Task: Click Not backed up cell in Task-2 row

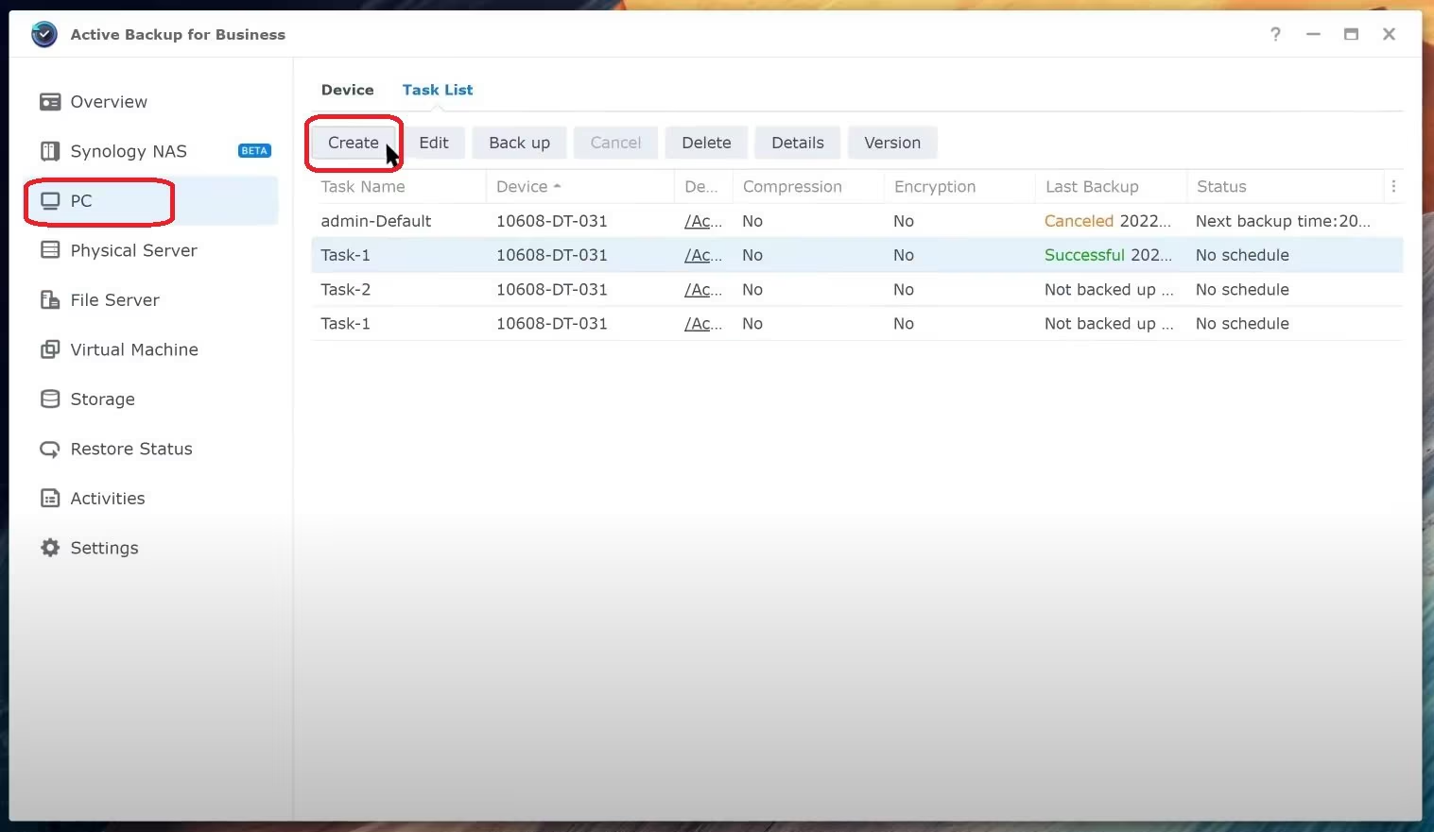Action: (x=1109, y=290)
